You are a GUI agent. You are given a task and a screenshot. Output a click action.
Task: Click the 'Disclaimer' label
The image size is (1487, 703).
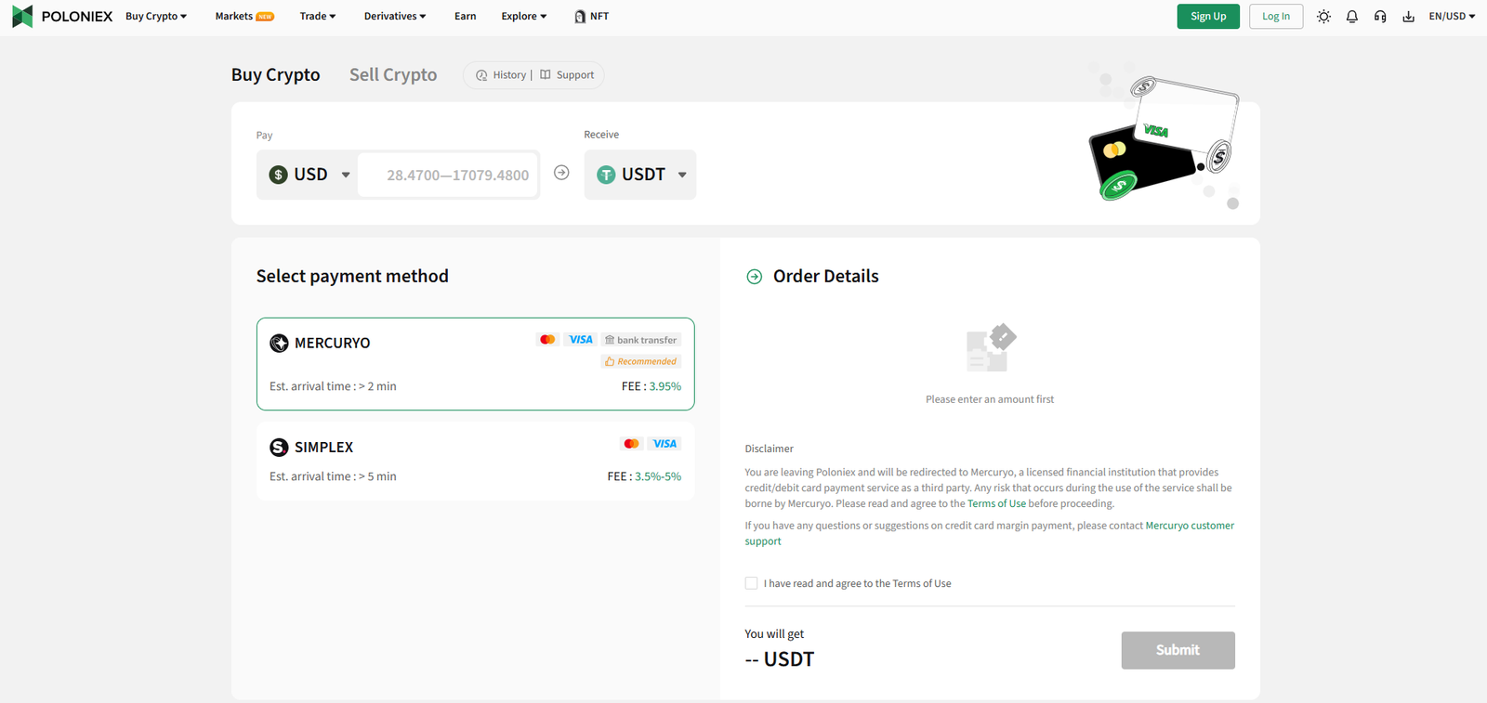click(770, 449)
